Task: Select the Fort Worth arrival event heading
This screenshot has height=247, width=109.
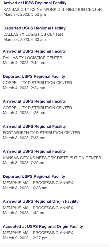Action: point(34,126)
